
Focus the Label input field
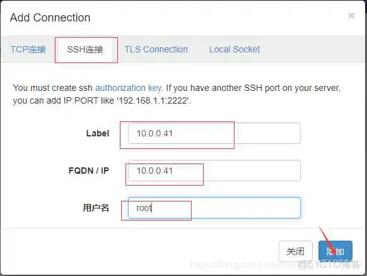(x=214, y=133)
